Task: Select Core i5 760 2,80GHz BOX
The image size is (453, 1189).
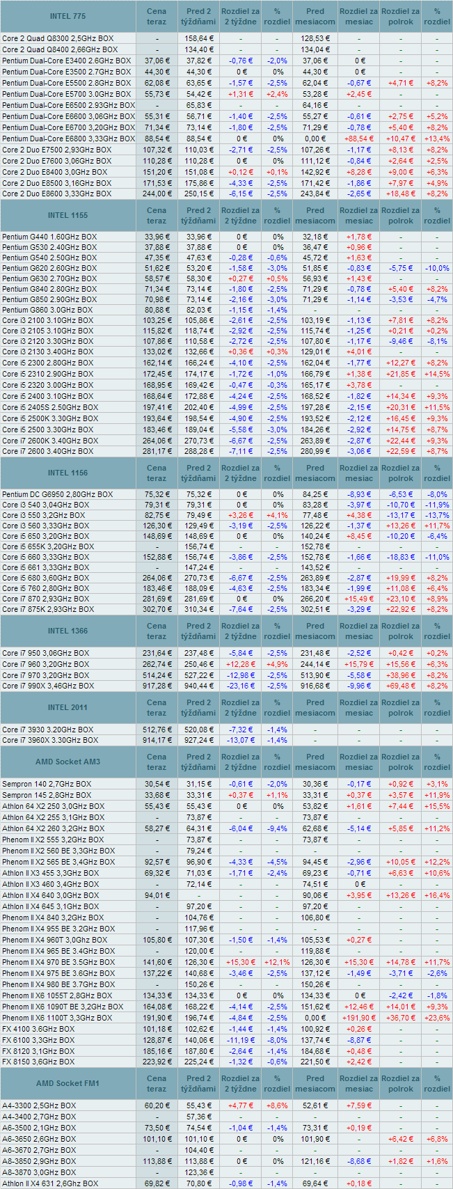Action: point(46,588)
